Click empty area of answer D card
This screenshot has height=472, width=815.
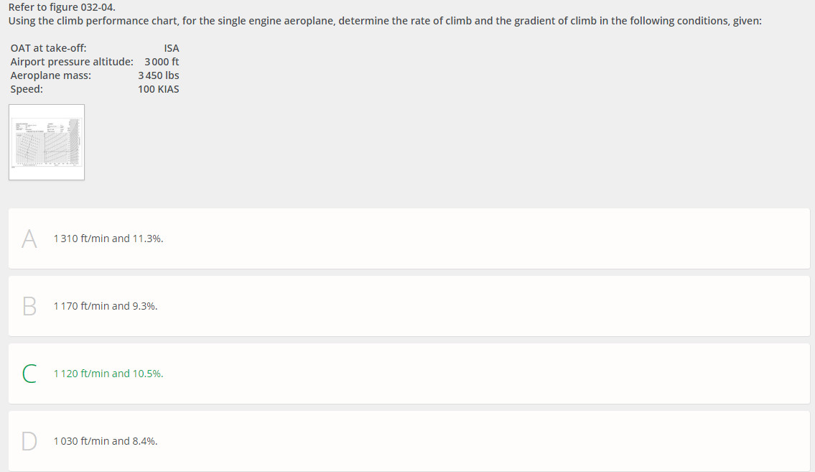point(483,441)
